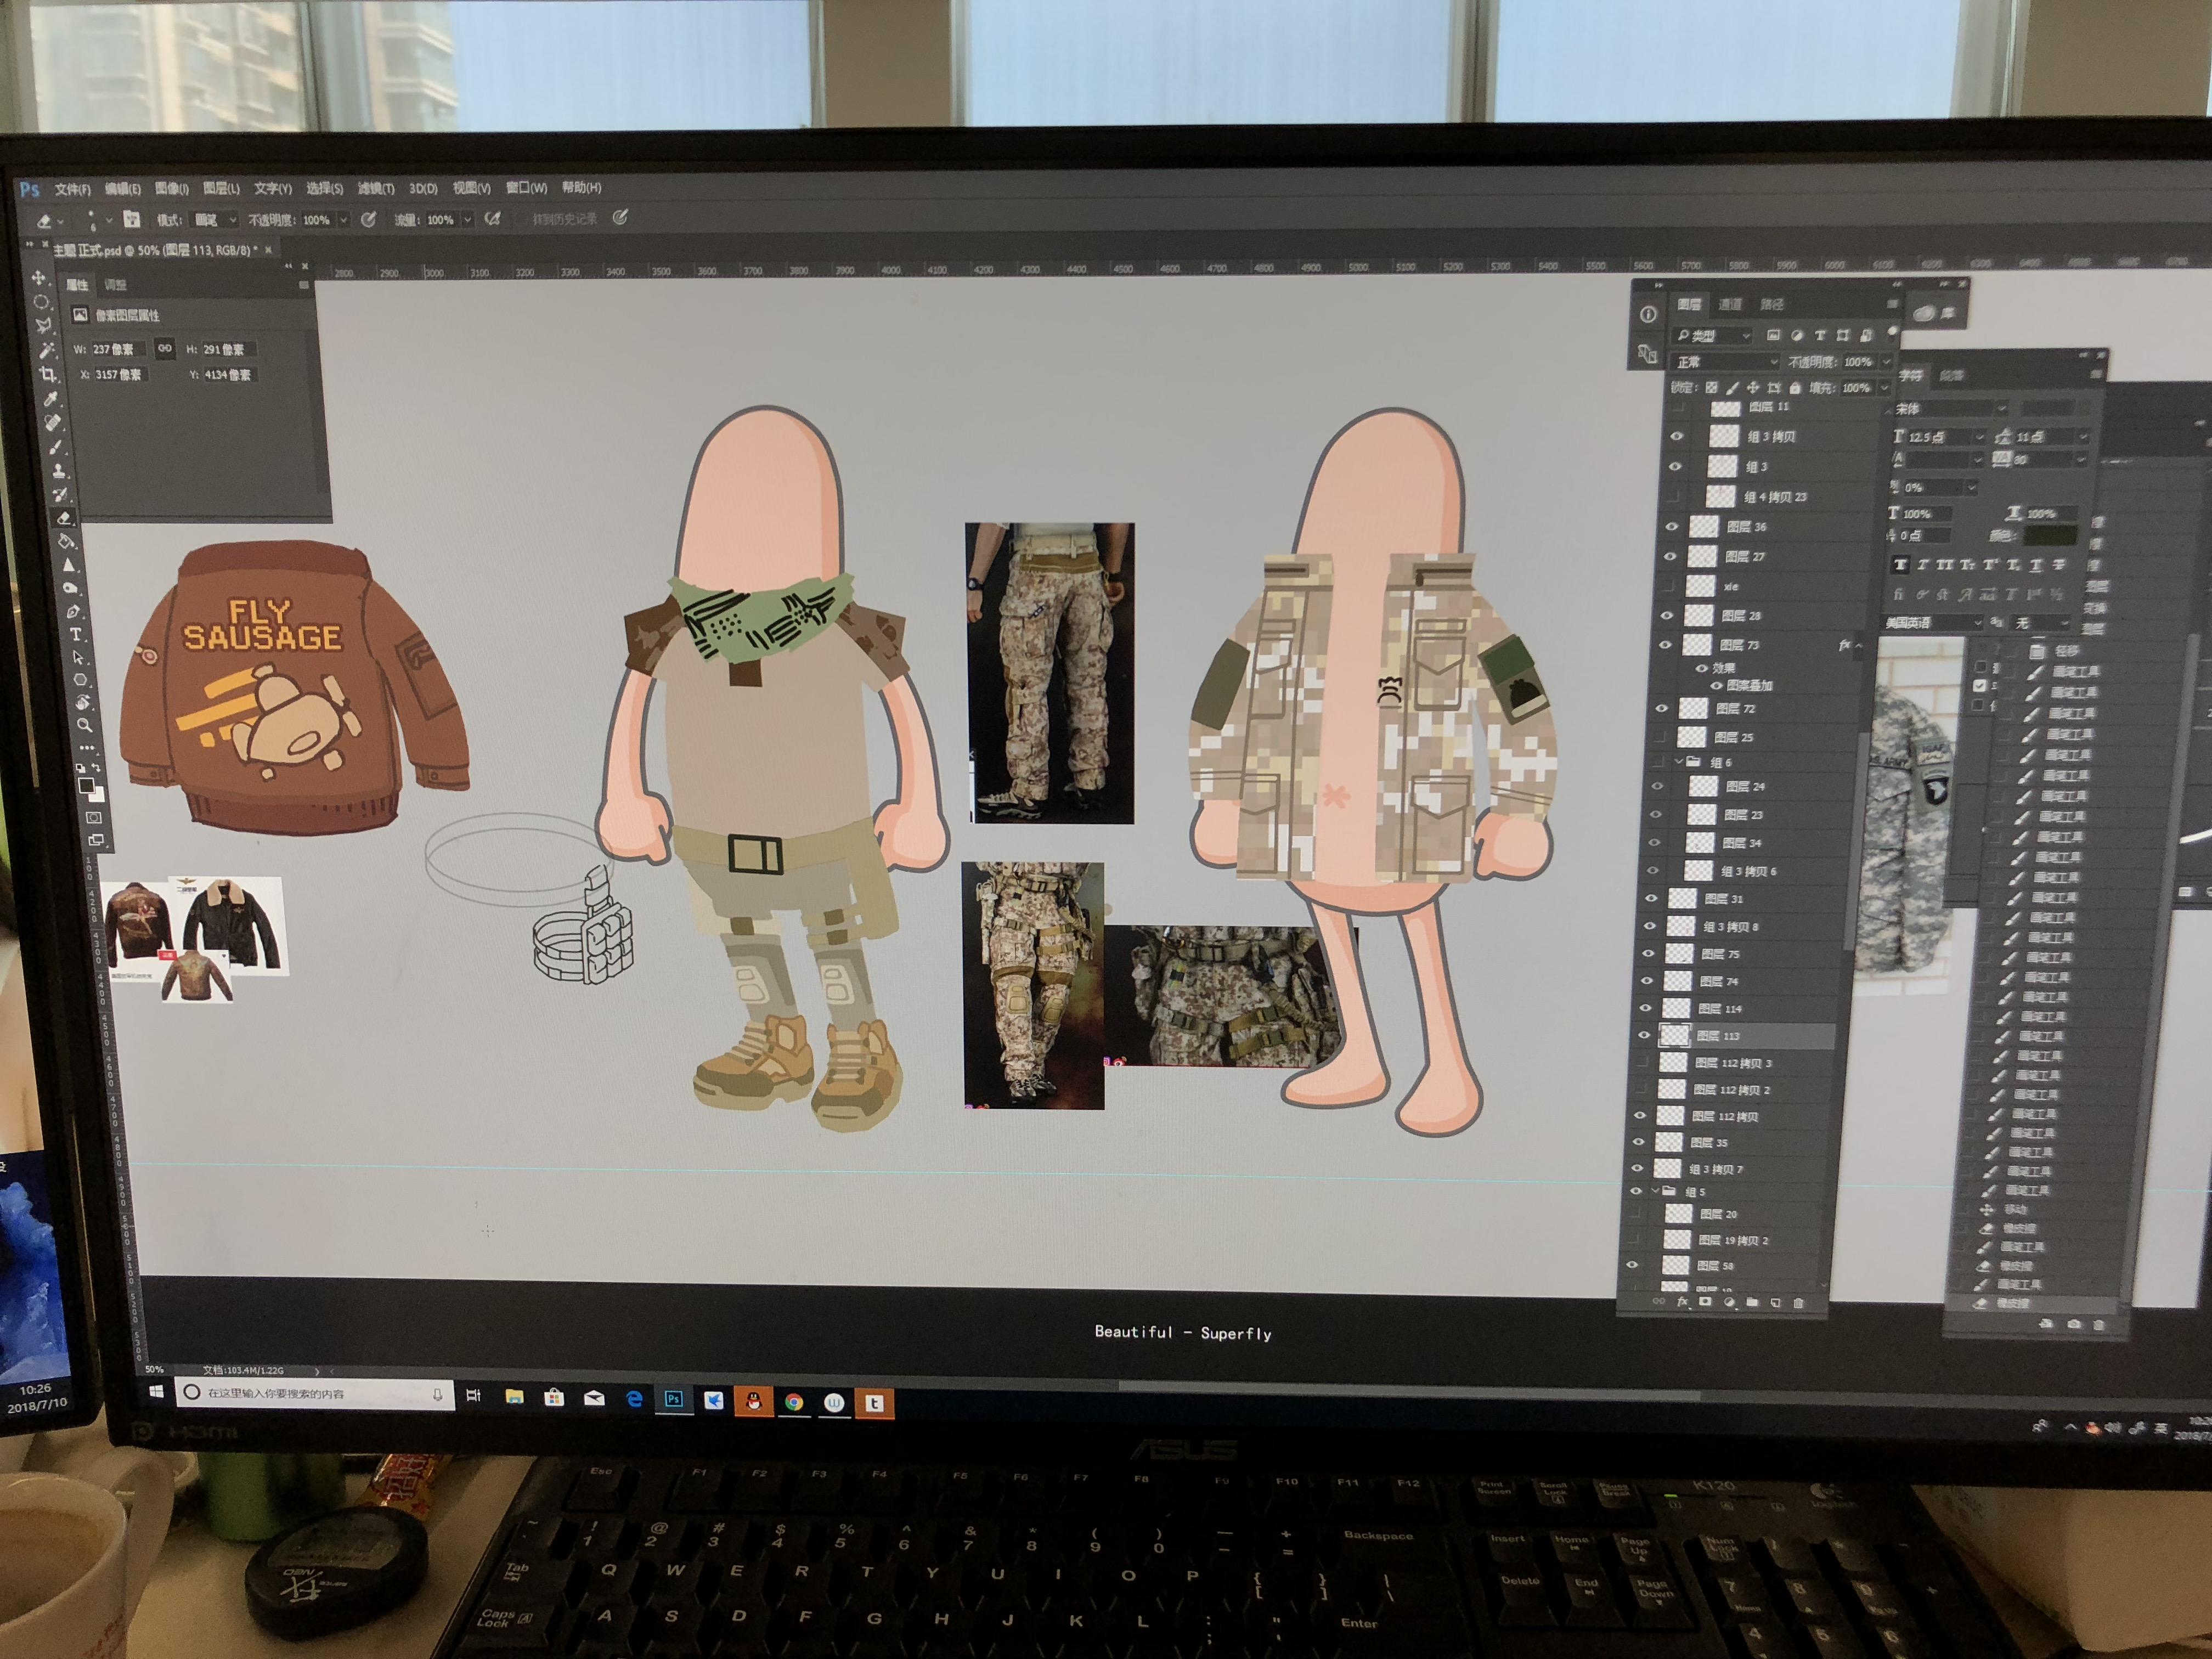Select the Horizontal Type tool
The image size is (2212, 1659).
coord(76,634)
